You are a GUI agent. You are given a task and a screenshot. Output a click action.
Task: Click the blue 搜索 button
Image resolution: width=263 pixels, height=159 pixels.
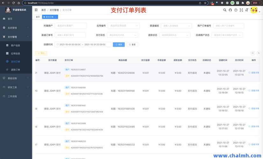[119, 45]
